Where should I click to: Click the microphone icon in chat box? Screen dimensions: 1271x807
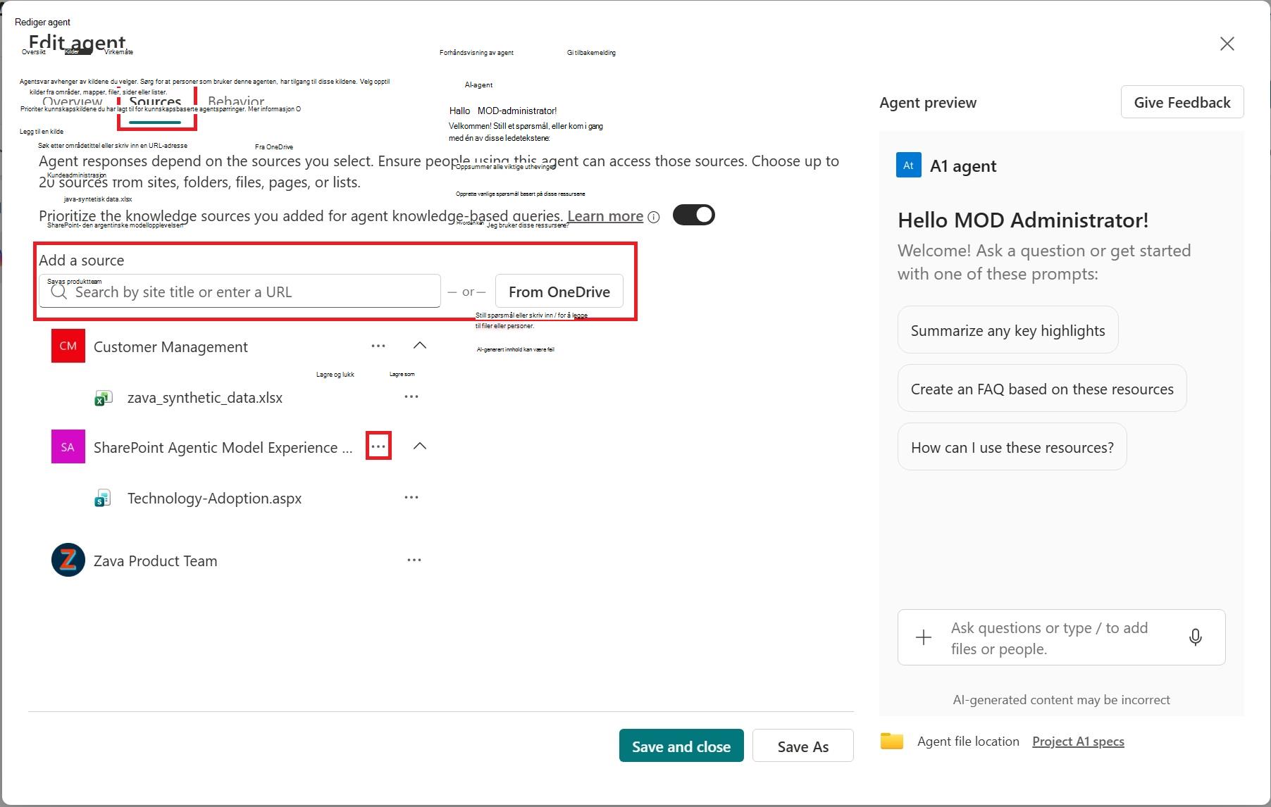pos(1196,637)
